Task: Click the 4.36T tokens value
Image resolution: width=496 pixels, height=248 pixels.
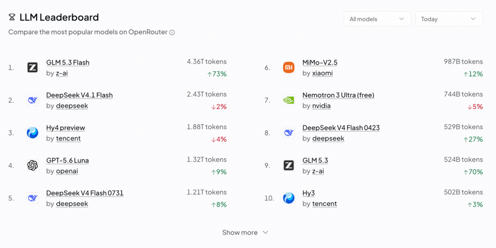Action: [207, 61]
